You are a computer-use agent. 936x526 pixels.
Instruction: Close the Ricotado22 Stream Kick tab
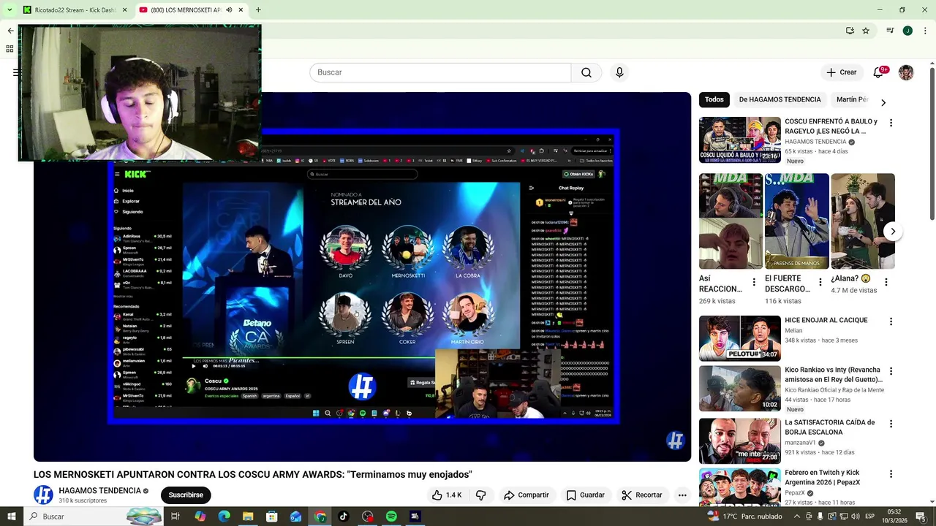(x=124, y=9)
